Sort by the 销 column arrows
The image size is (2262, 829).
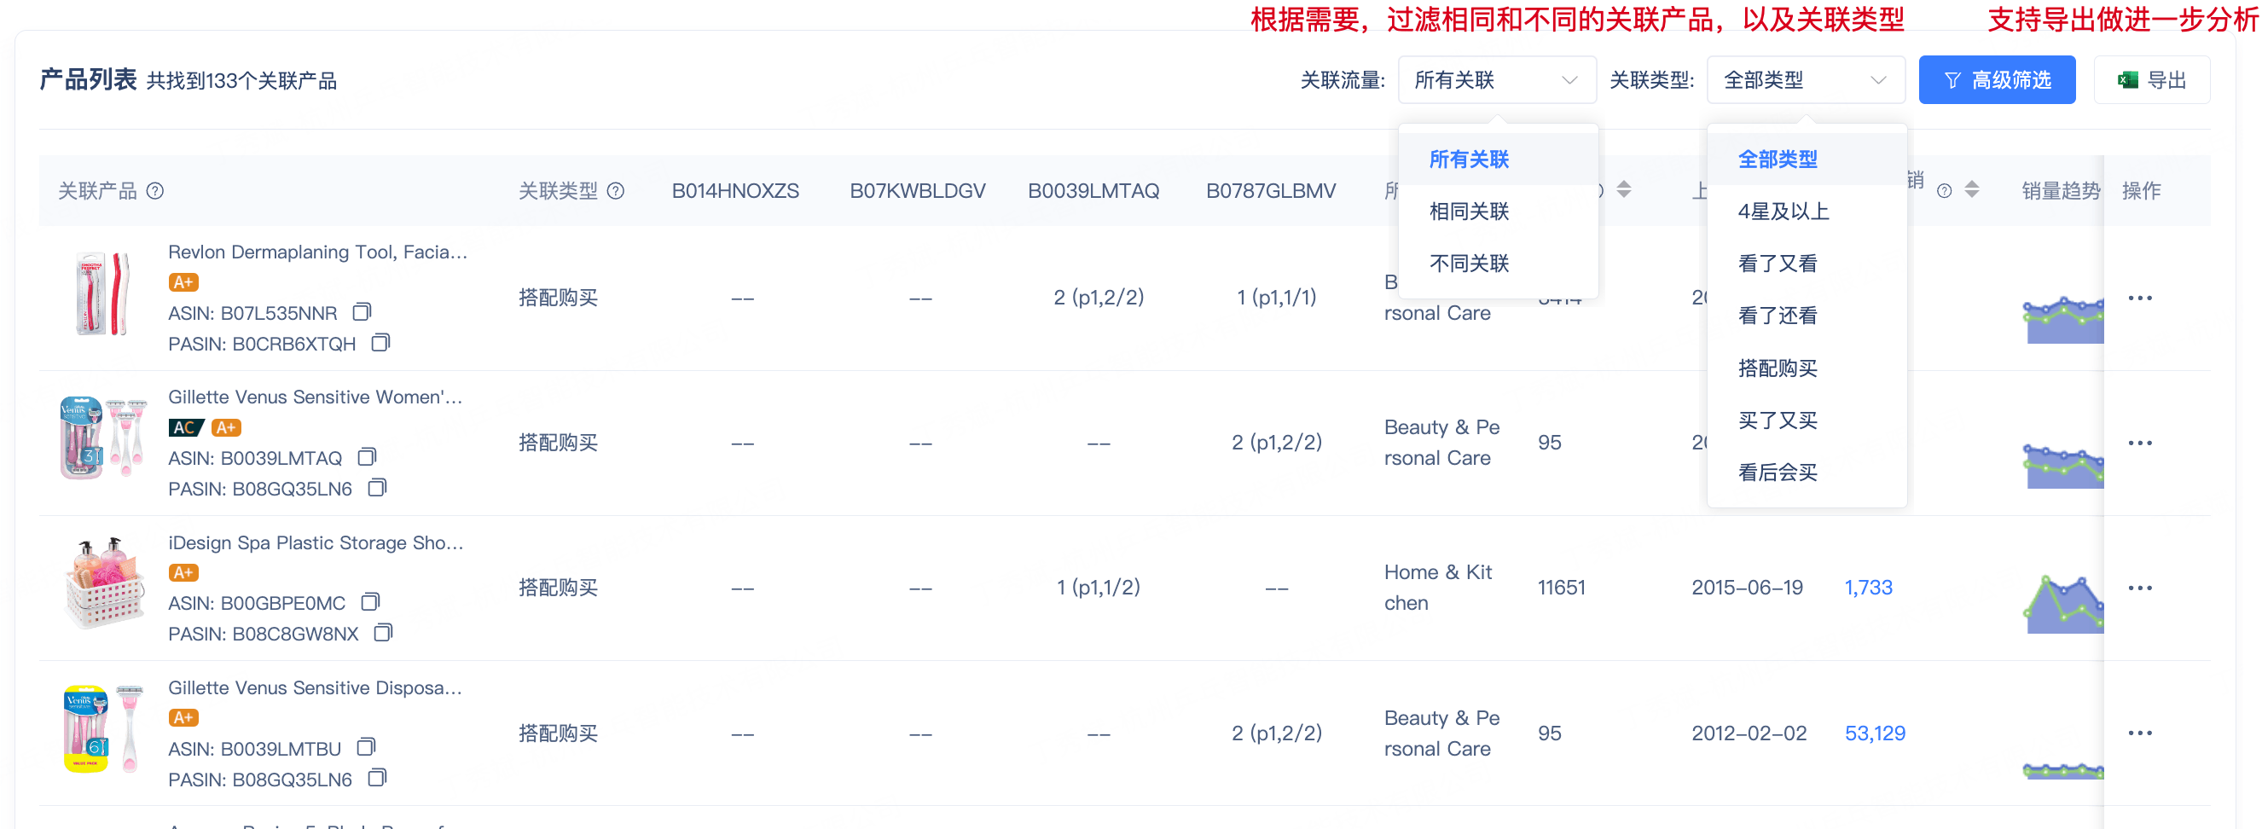tap(1972, 189)
